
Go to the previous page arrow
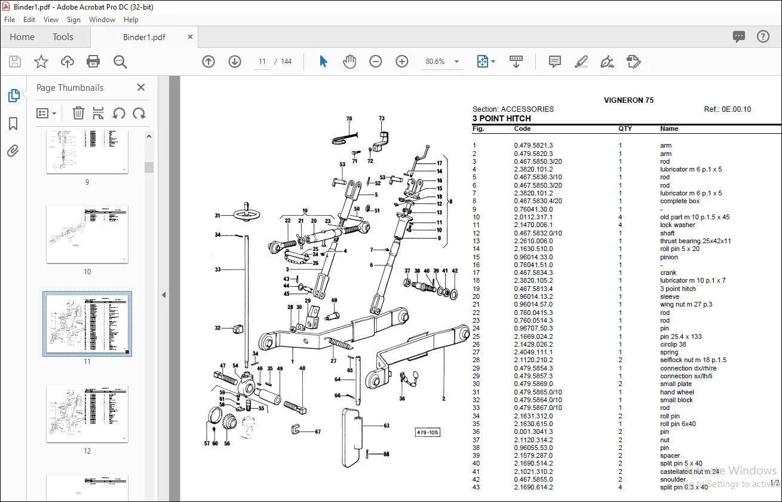(x=208, y=62)
